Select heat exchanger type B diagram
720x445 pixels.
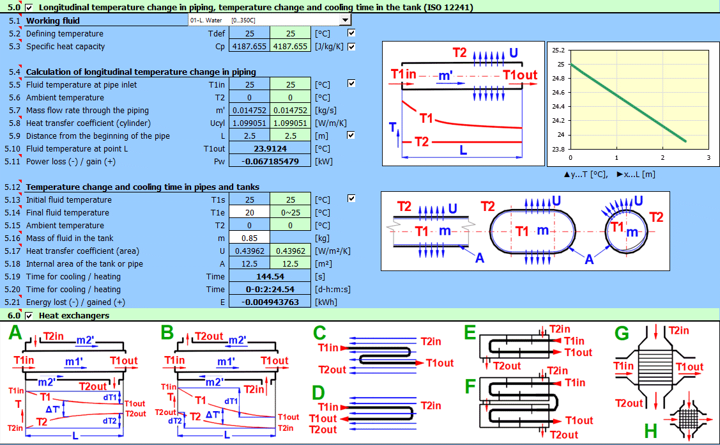pyautogui.click(x=227, y=382)
